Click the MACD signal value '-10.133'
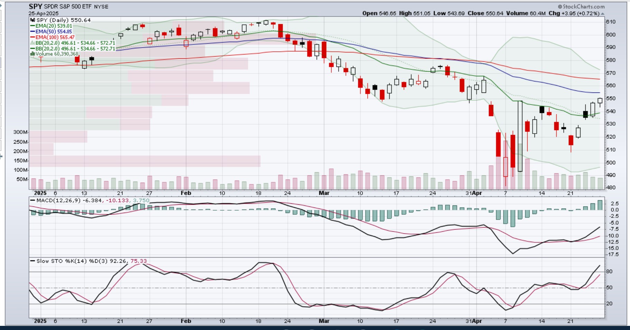The image size is (630, 330). pyautogui.click(x=118, y=200)
